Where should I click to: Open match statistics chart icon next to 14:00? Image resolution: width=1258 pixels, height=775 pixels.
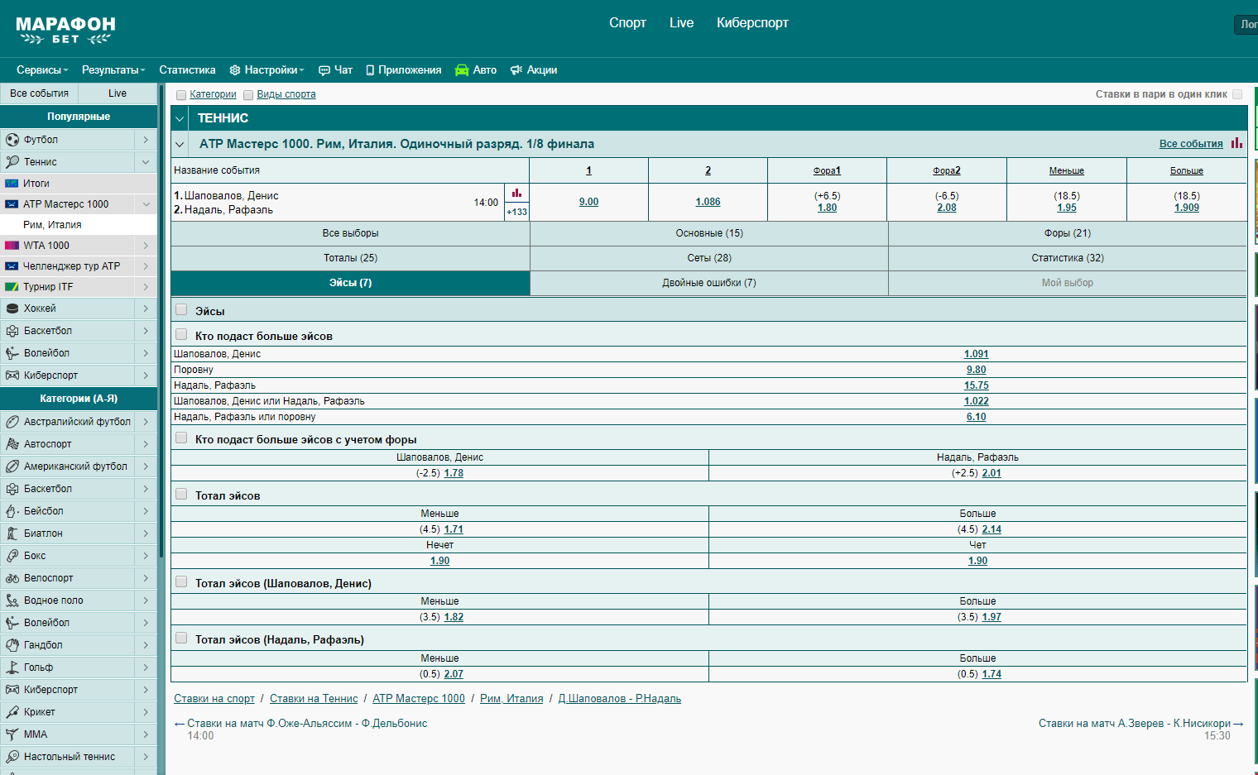pos(516,193)
